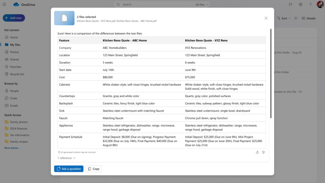
Task: Click the dialog vertical scrollbar
Action: pyautogui.click(x=271, y=74)
